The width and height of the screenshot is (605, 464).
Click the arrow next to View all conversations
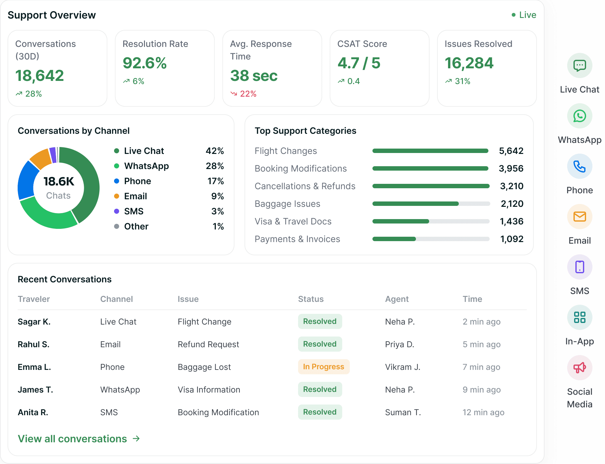pos(136,439)
